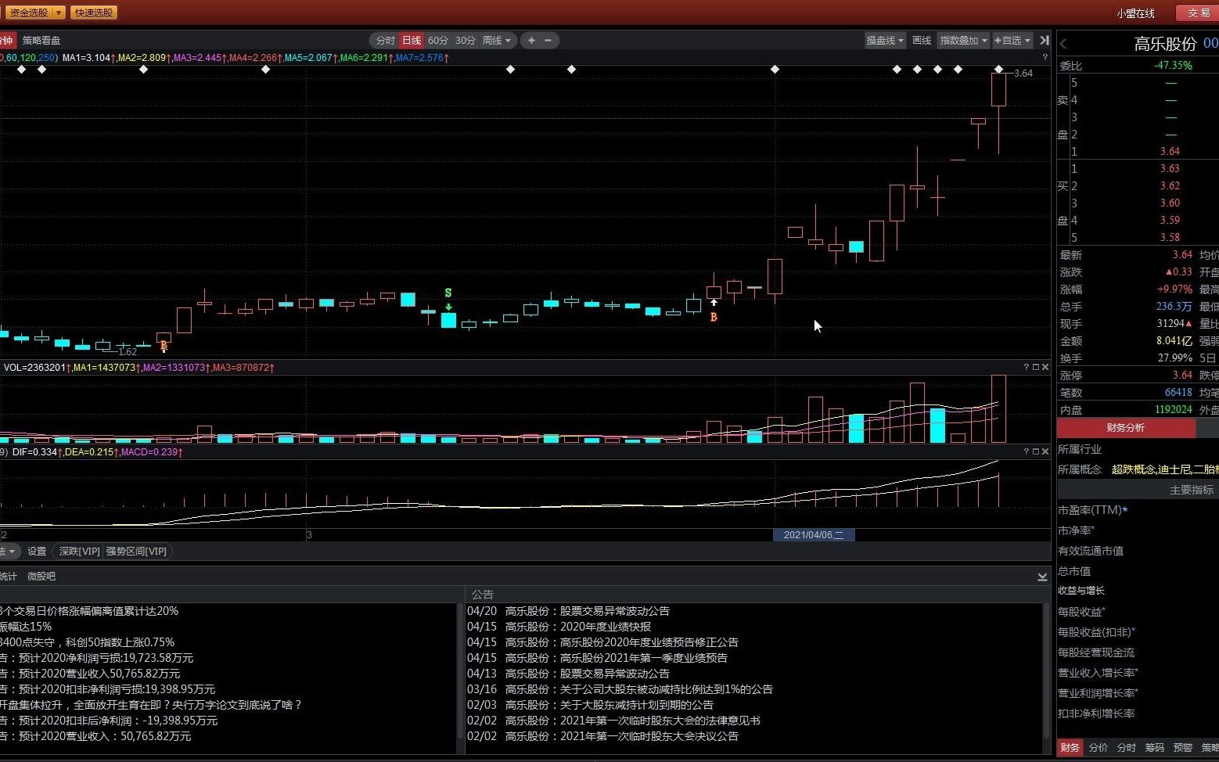Click 小盟在线 support link
1219x762 pixels.
coord(1135,13)
